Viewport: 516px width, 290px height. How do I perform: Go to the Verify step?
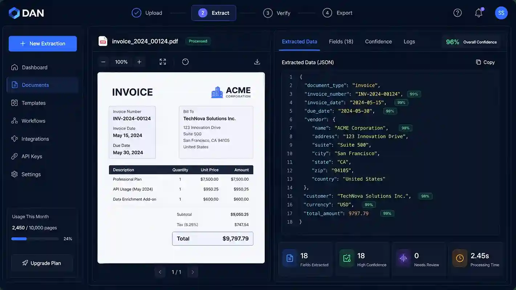[277, 13]
